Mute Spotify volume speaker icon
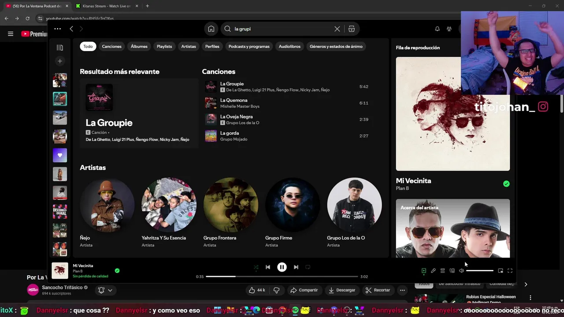564x317 pixels. pos(461,271)
